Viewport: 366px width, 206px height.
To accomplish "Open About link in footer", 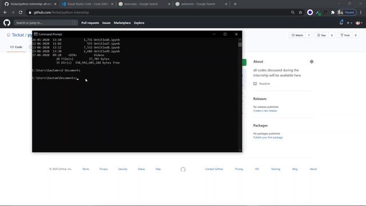I will tap(313, 169).
